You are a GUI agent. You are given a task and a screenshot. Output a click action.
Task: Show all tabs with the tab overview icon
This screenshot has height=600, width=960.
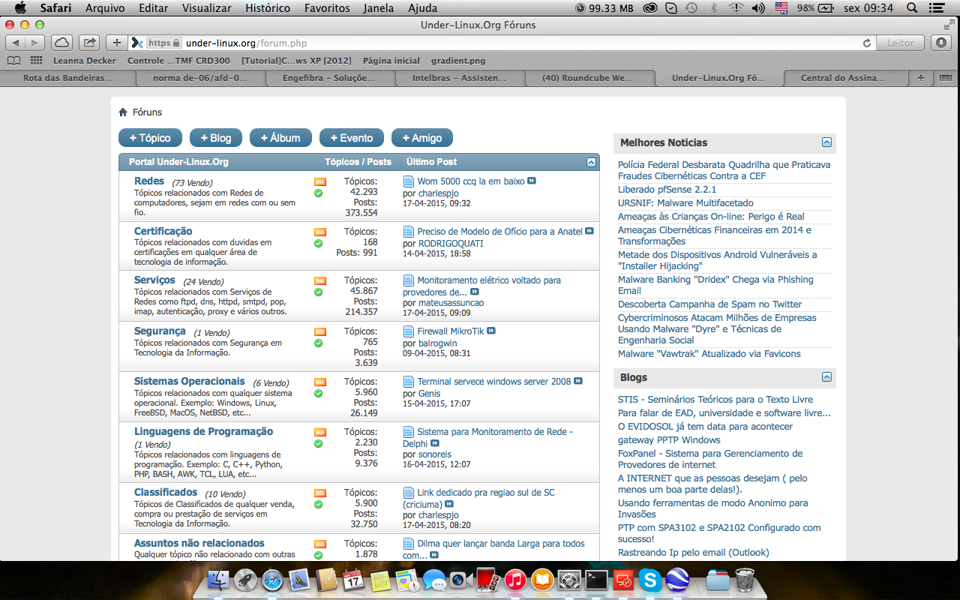pos(946,78)
